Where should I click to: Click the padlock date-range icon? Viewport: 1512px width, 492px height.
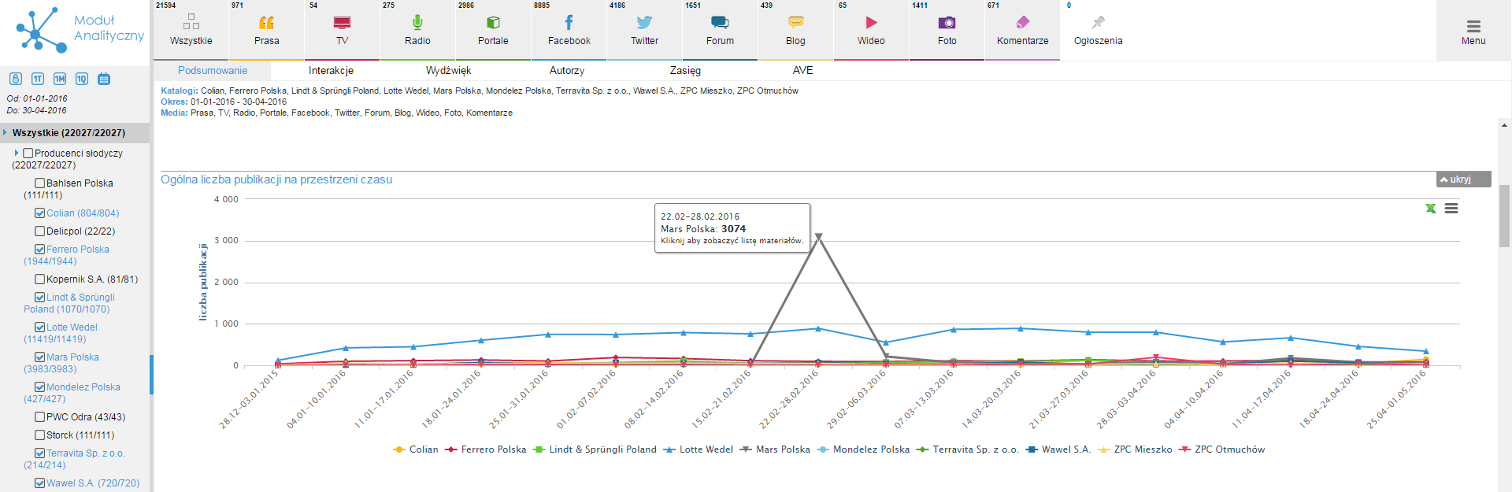(x=16, y=79)
